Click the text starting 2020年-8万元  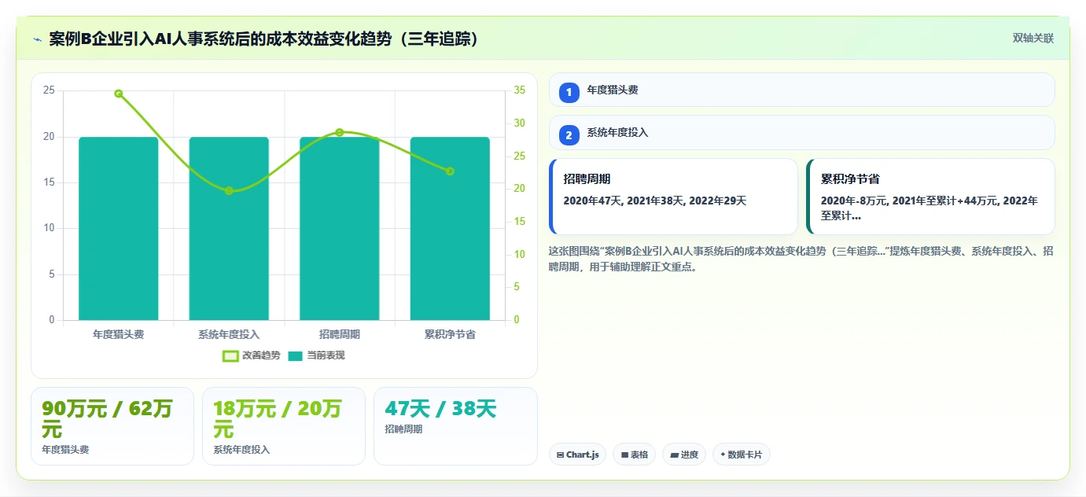930,208
